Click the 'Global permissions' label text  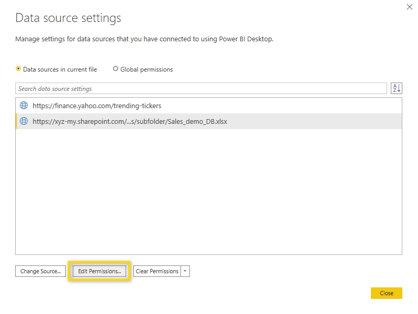tap(146, 69)
